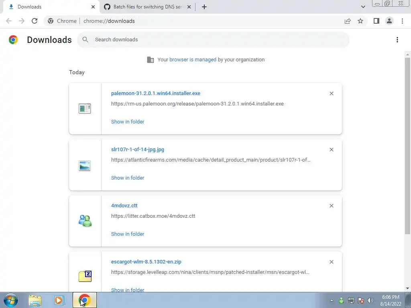Open Windows Media Player from taskbar
This screenshot has width=411, height=308.
tap(59, 300)
